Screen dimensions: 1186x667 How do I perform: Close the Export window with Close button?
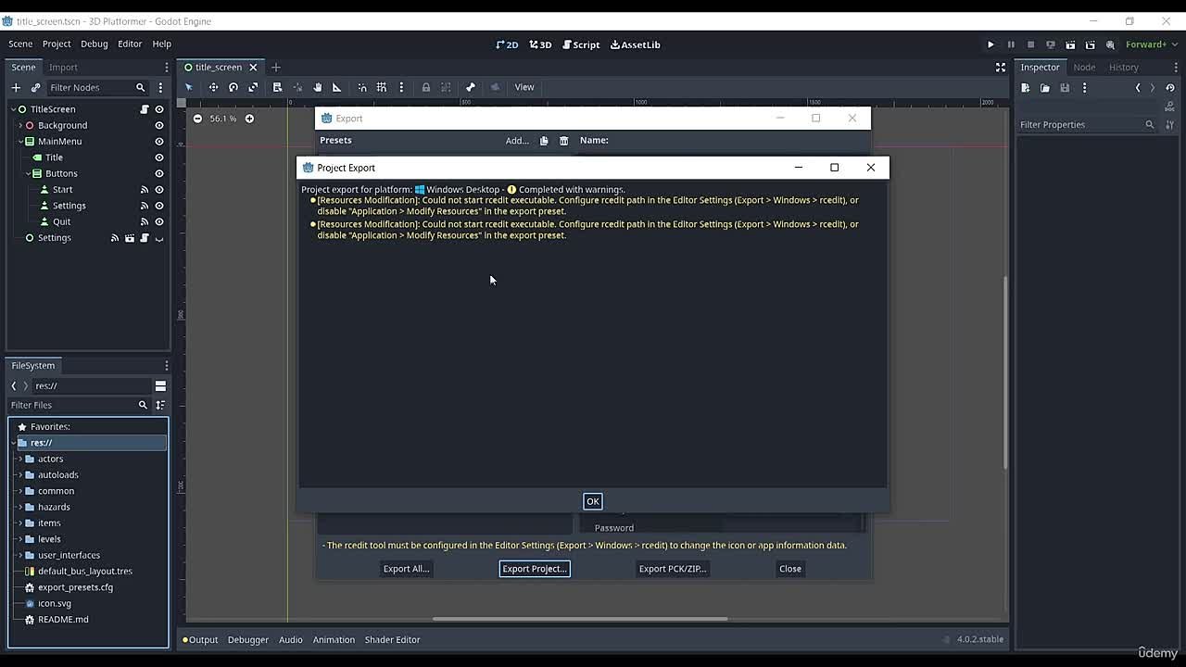(x=790, y=569)
